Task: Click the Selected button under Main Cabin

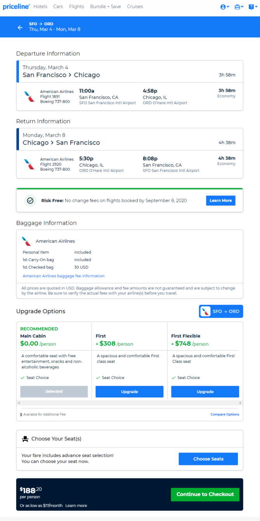Action: pos(54,392)
